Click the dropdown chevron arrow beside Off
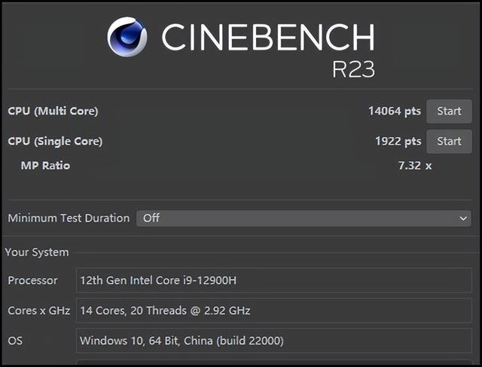 tap(463, 219)
